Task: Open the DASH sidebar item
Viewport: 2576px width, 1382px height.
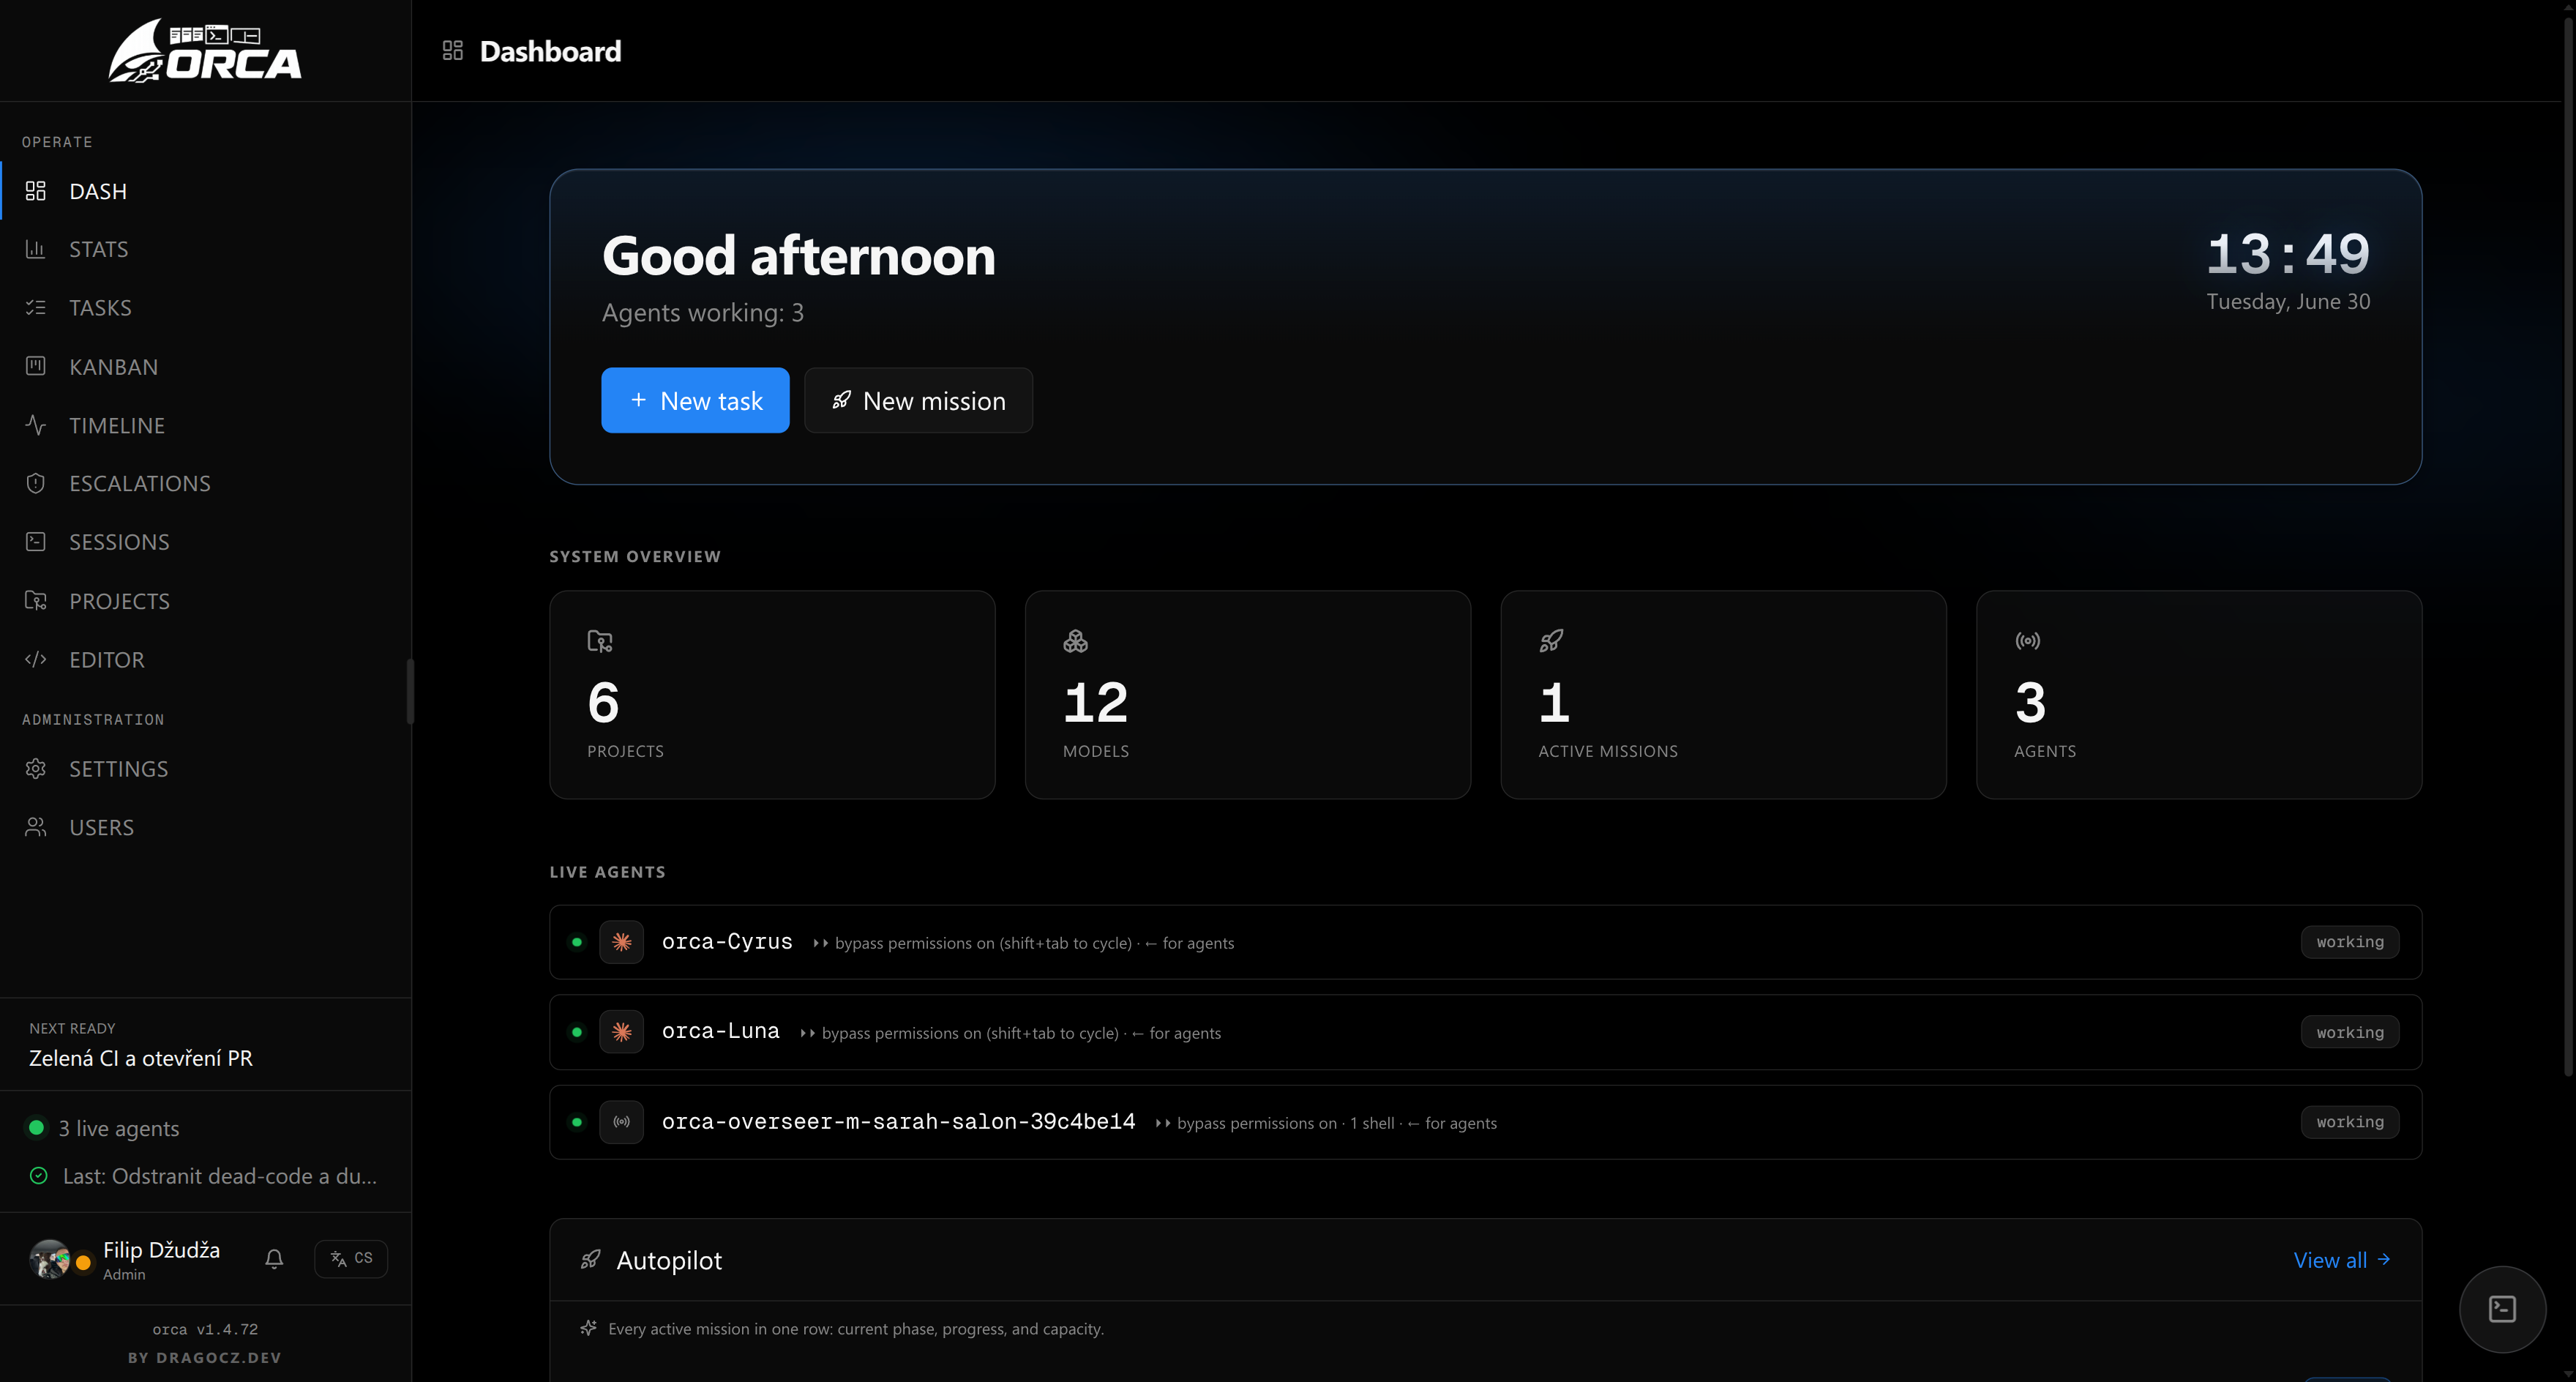Action: [205, 191]
